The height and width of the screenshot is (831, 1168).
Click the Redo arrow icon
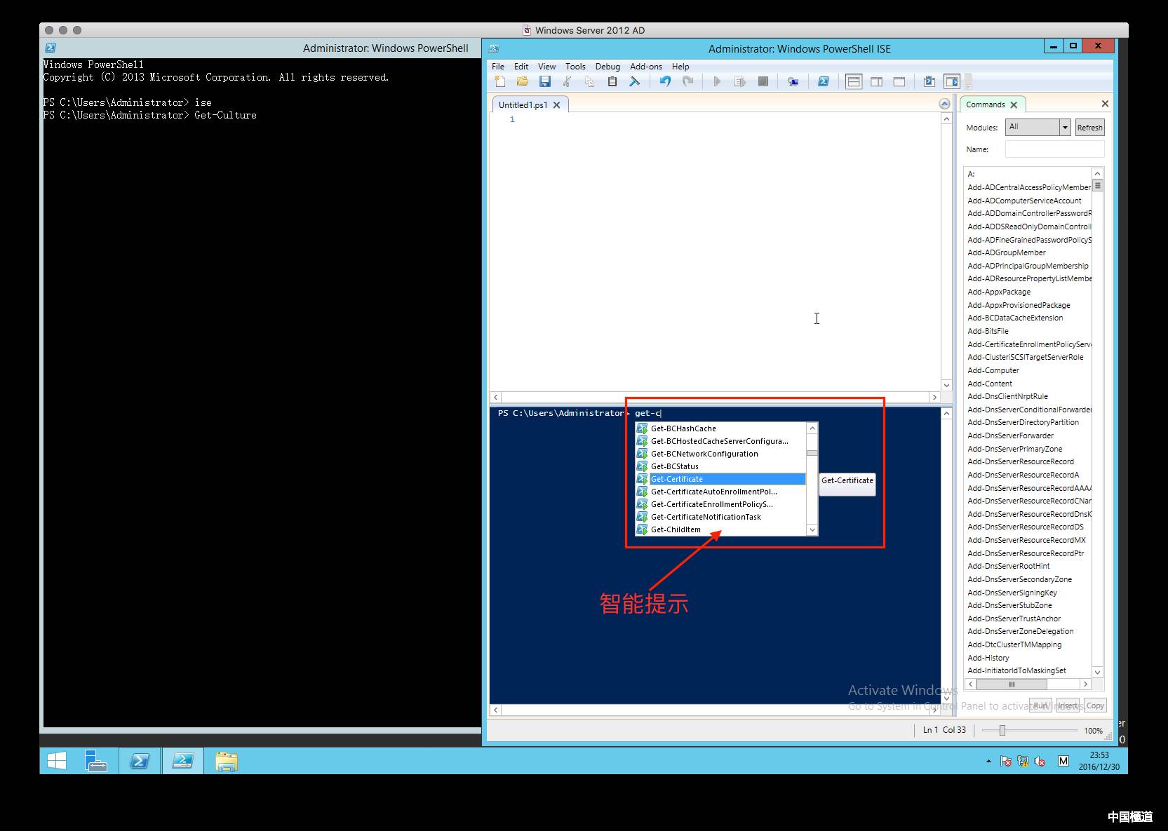[687, 81]
